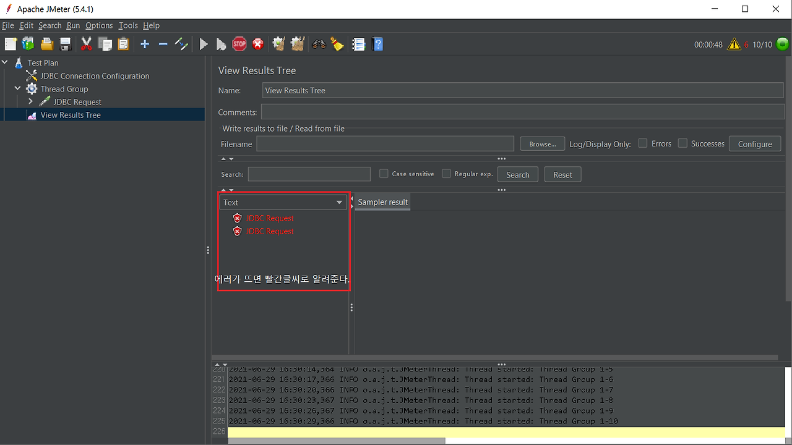Click the Toggle enable/disable icon
792x445 pixels.
[181, 44]
